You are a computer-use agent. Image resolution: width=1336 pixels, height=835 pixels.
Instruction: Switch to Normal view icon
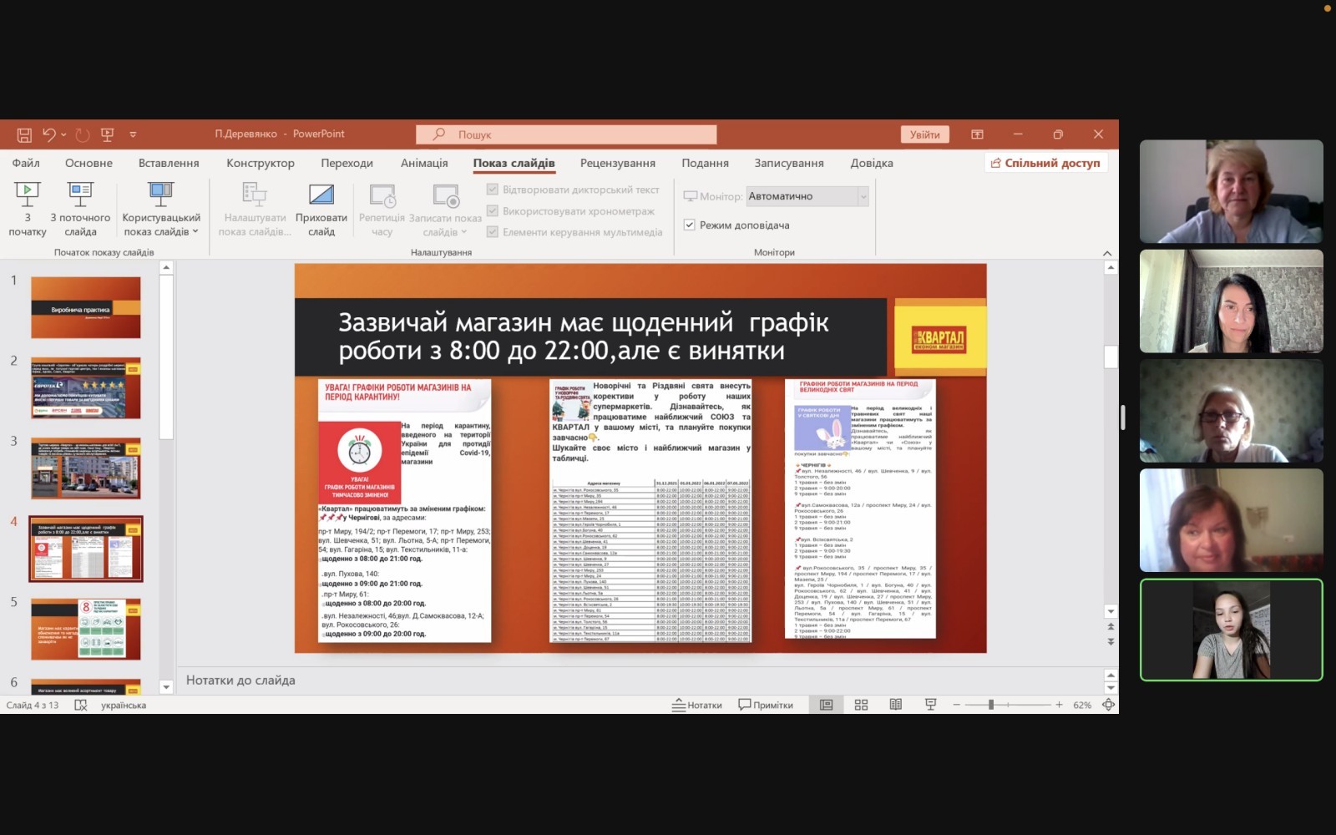pyautogui.click(x=827, y=705)
